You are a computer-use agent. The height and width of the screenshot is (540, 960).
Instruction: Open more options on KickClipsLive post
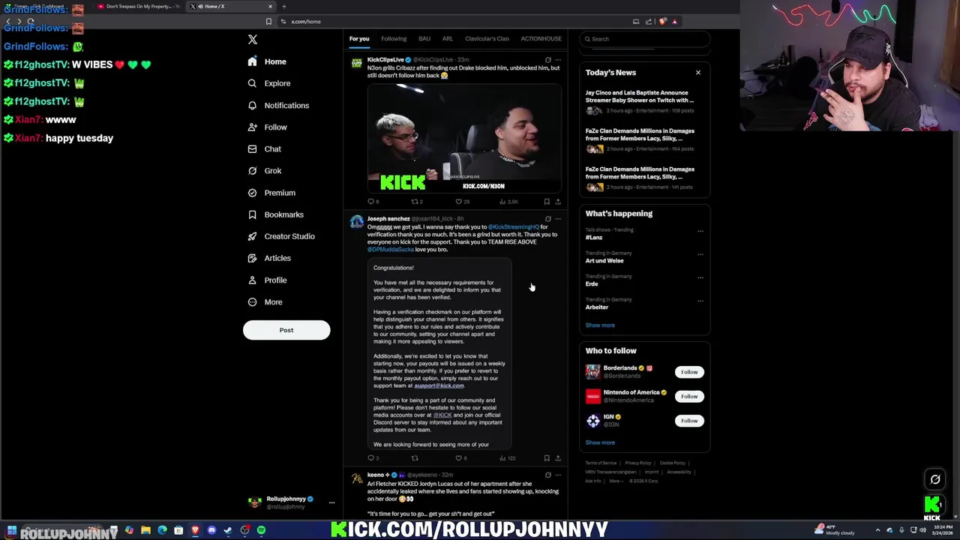pyautogui.click(x=558, y=60)
